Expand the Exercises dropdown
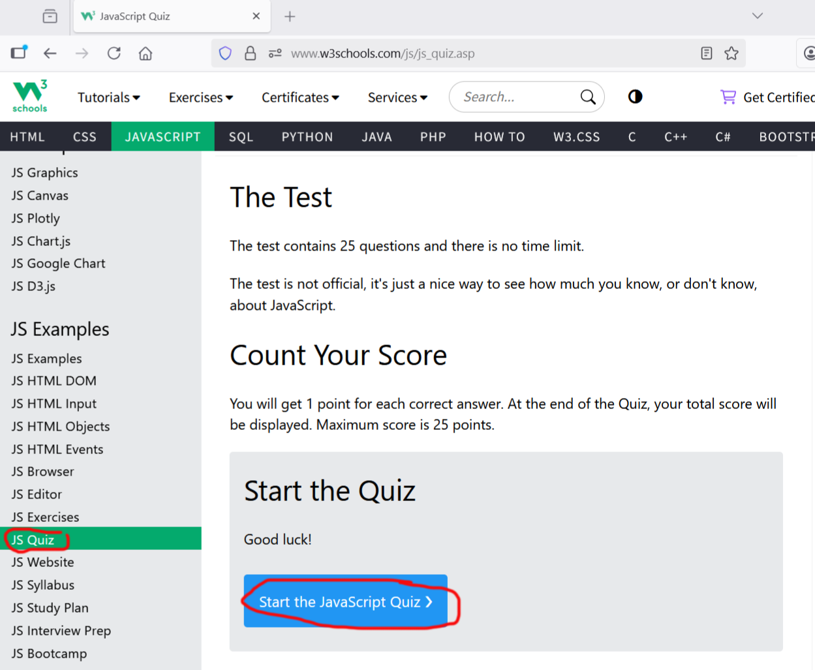 (201, 97)
